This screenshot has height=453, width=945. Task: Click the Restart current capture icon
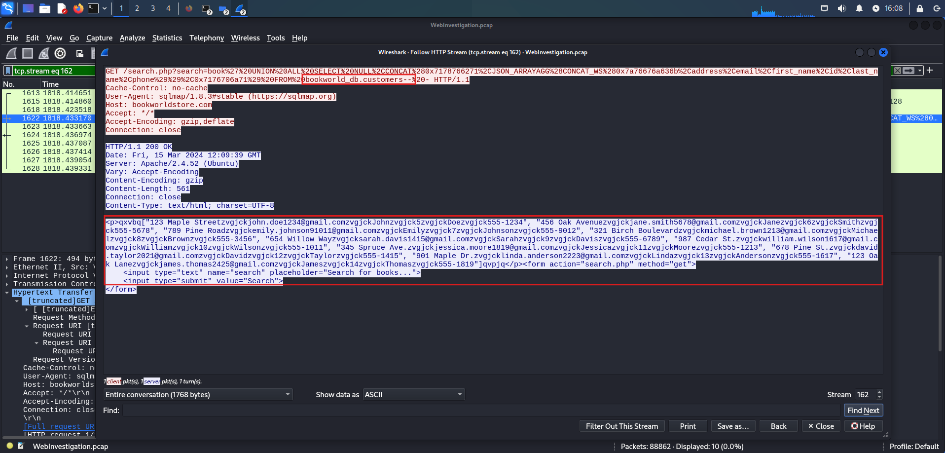click(x=44, y=53)
